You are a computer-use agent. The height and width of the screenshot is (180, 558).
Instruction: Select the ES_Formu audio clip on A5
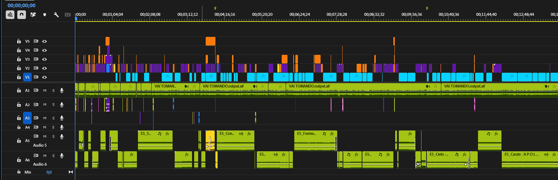[315, 141]
